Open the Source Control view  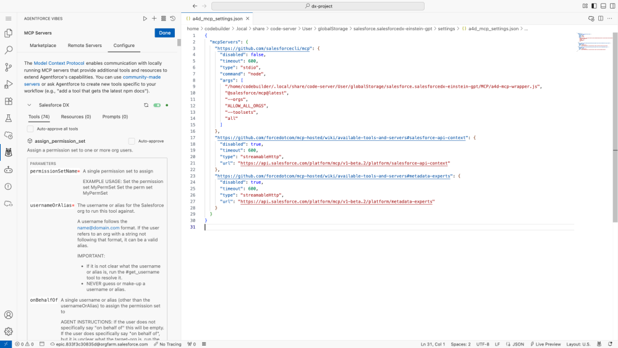[x=8, y=67]
